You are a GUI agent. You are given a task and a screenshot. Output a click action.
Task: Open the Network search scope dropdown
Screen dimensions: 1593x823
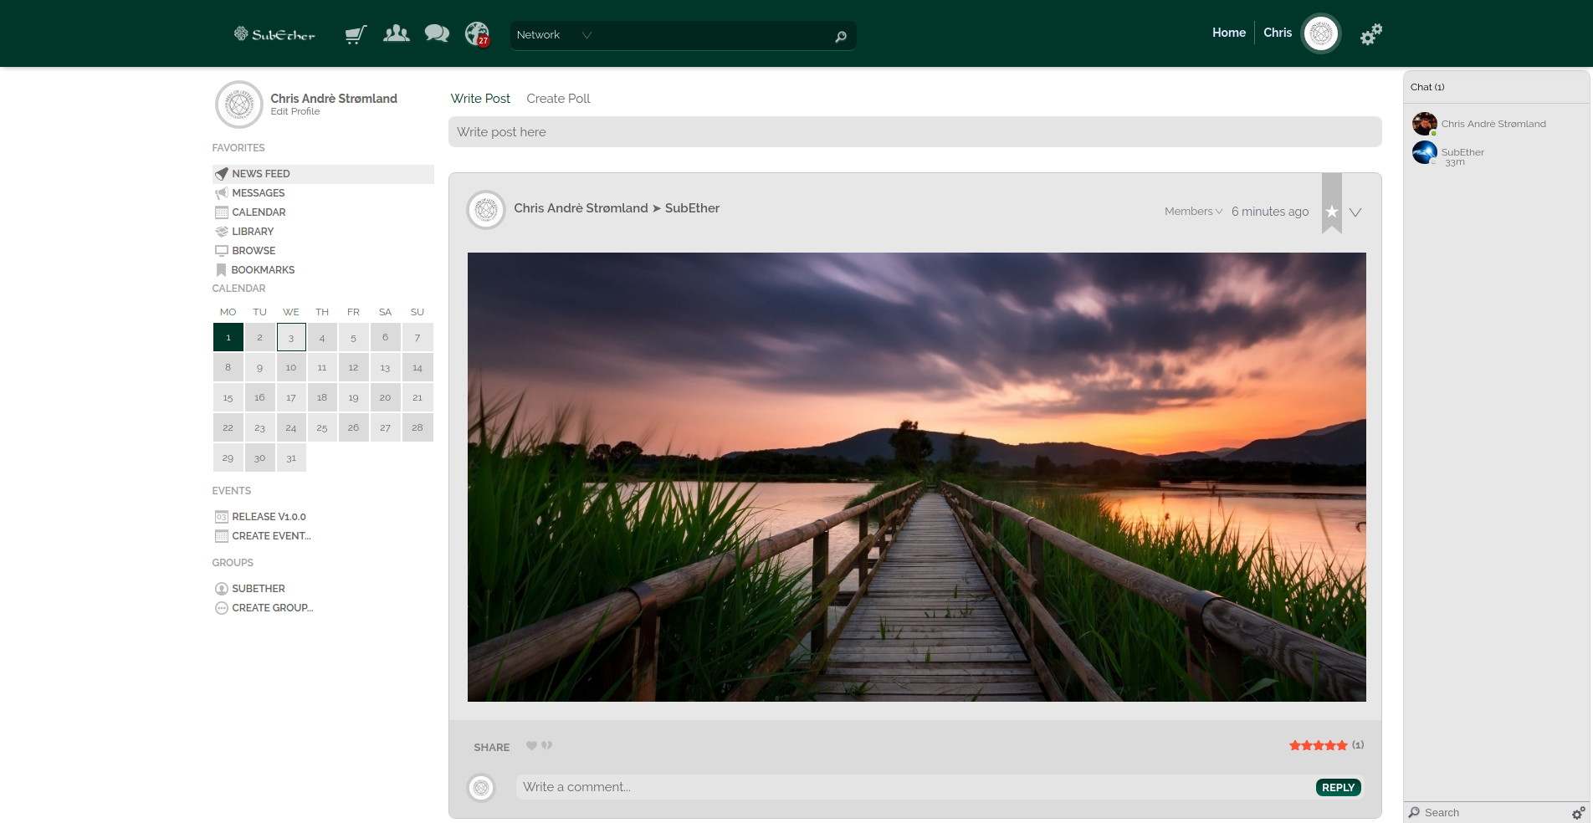tap(555, 35)
